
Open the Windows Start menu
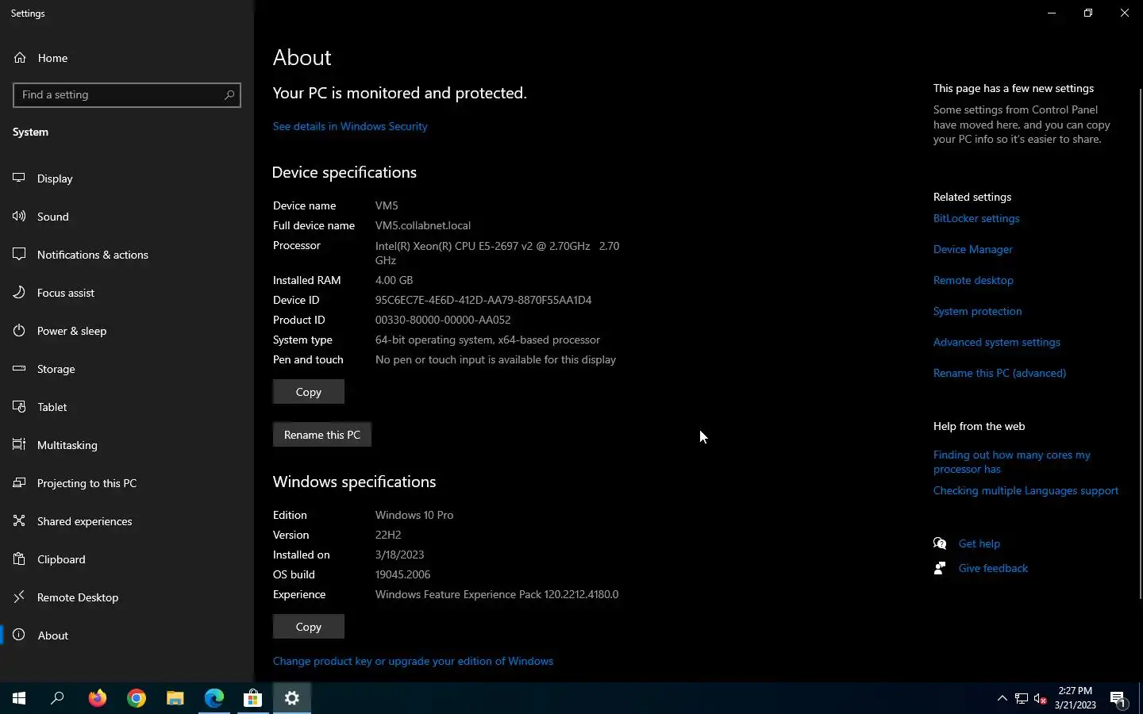[x=19, y=698]
